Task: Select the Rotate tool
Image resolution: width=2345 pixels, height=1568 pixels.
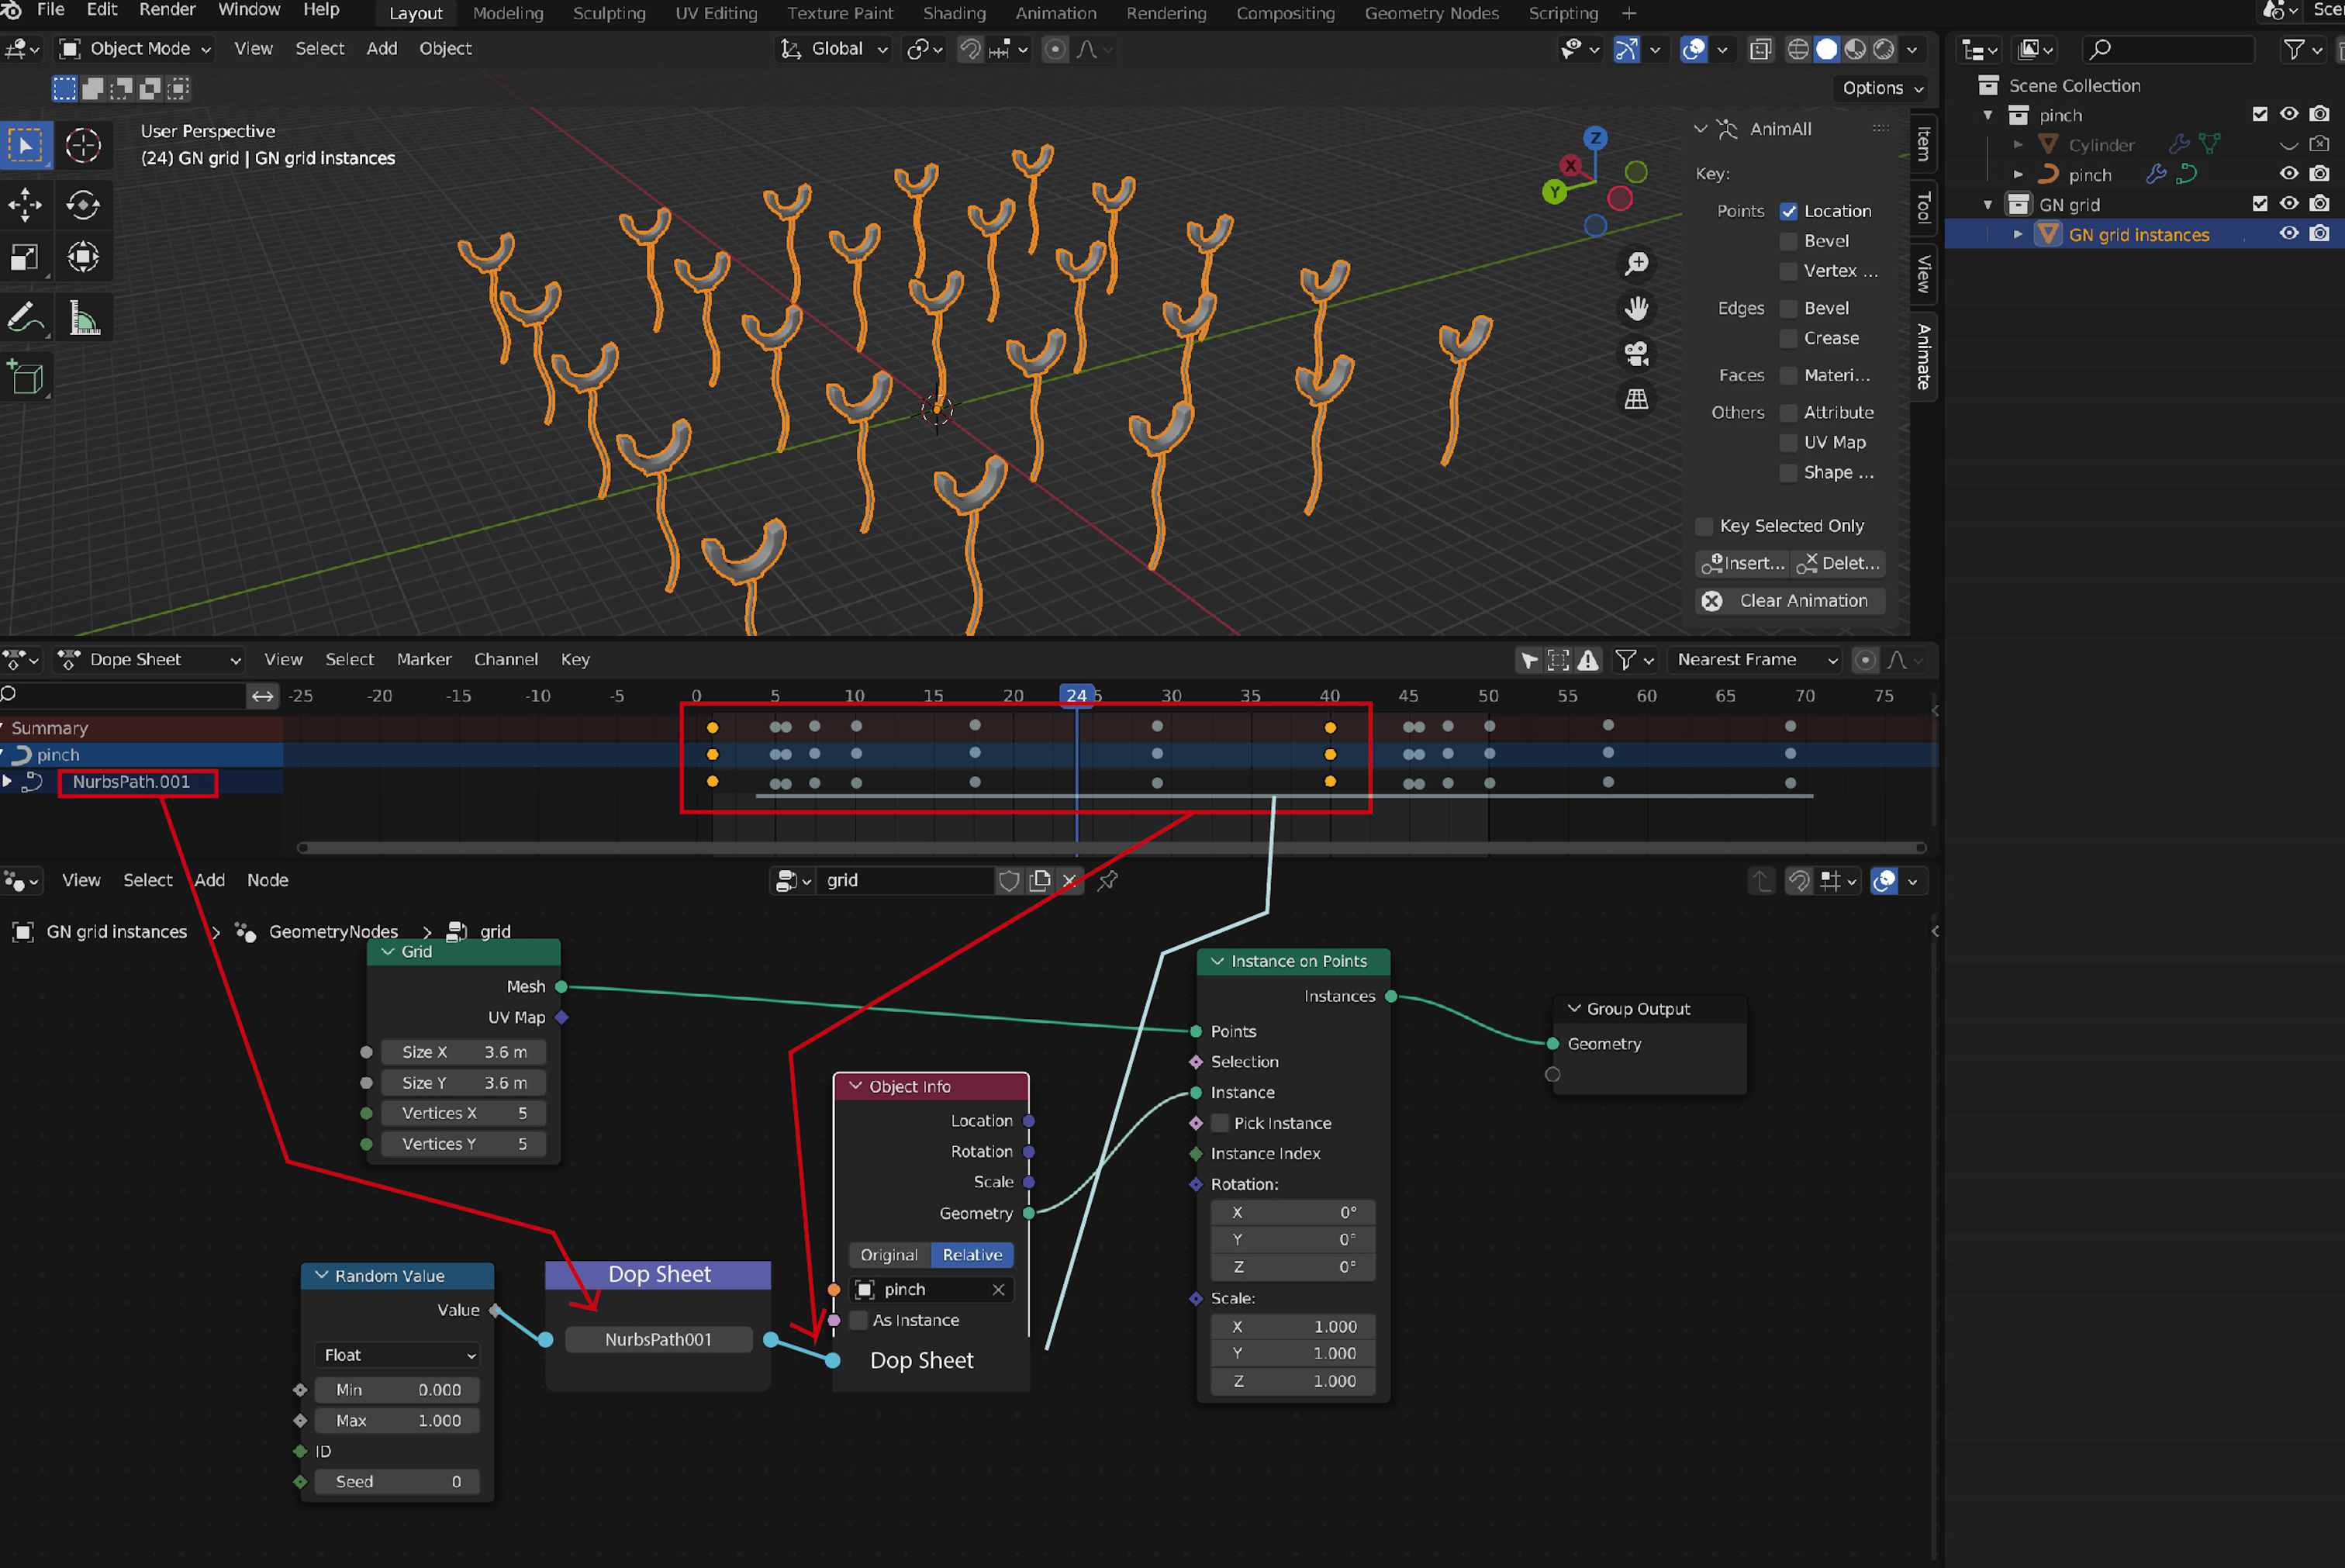Action: point(83,205)
